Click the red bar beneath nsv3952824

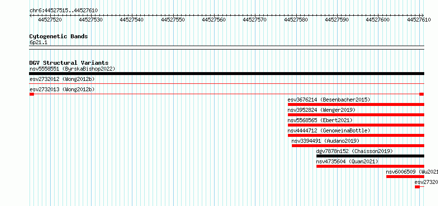point(356,115)
